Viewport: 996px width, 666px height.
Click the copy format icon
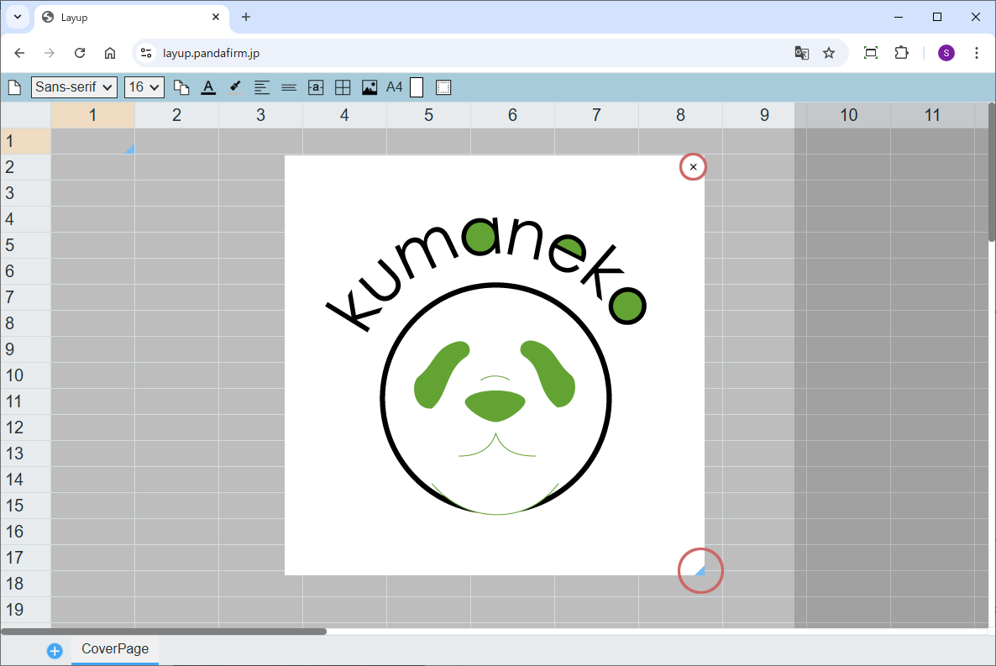coord(181,87)
